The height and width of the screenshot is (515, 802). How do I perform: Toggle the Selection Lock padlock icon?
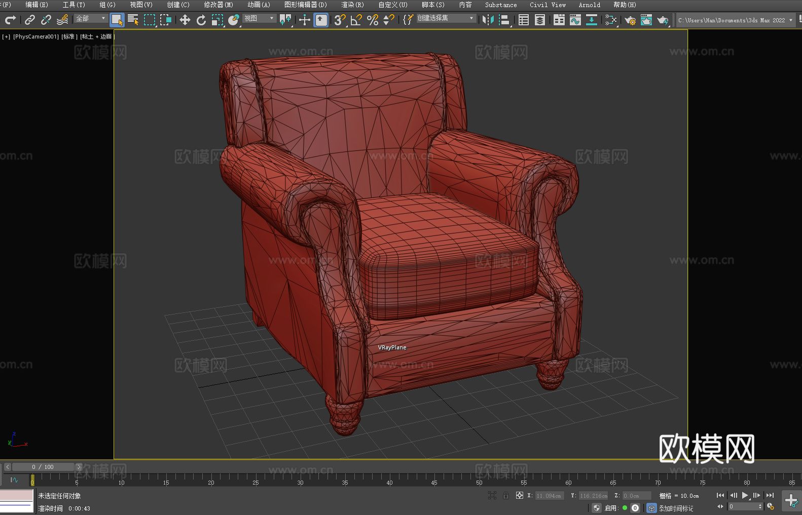(x=506, y=495)
